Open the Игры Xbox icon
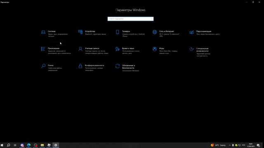Viewport: 264px width, 148px height. (x=155, y=49)
